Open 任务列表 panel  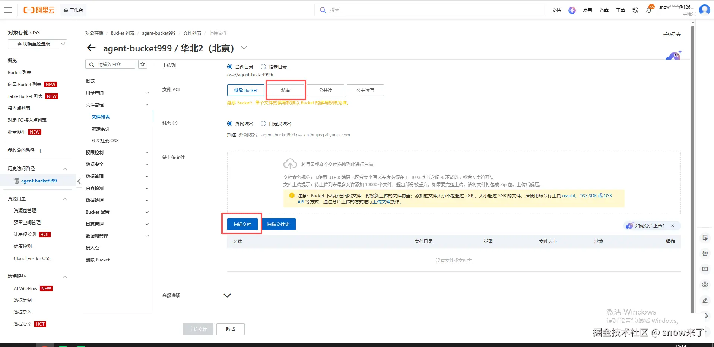click(x=672, y=34)
